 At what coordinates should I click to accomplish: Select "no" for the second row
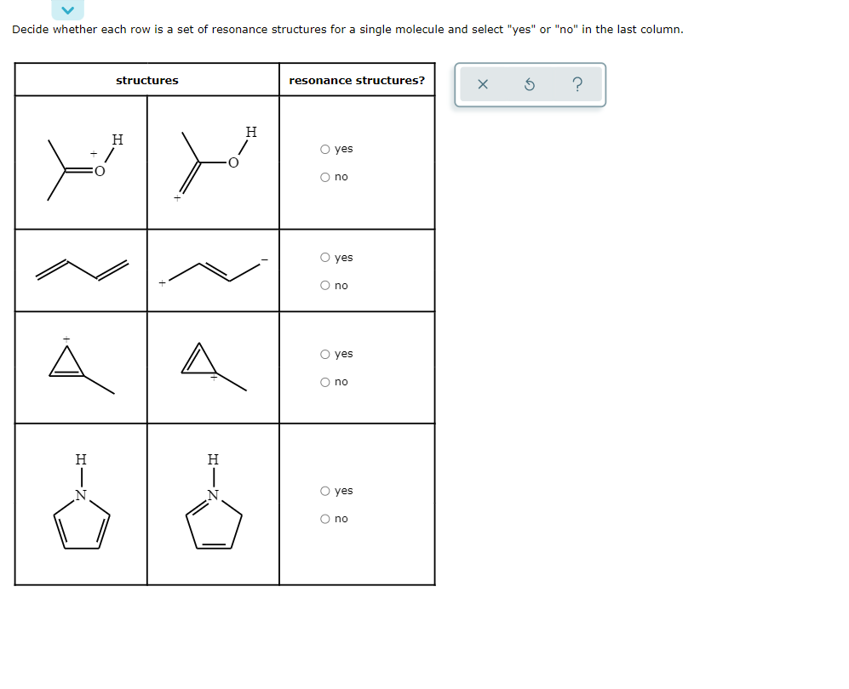click(x=324, y=286)
